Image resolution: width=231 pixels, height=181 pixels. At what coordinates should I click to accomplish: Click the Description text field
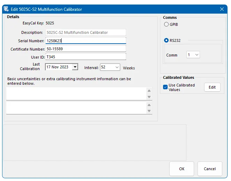[x=85, y=32]
